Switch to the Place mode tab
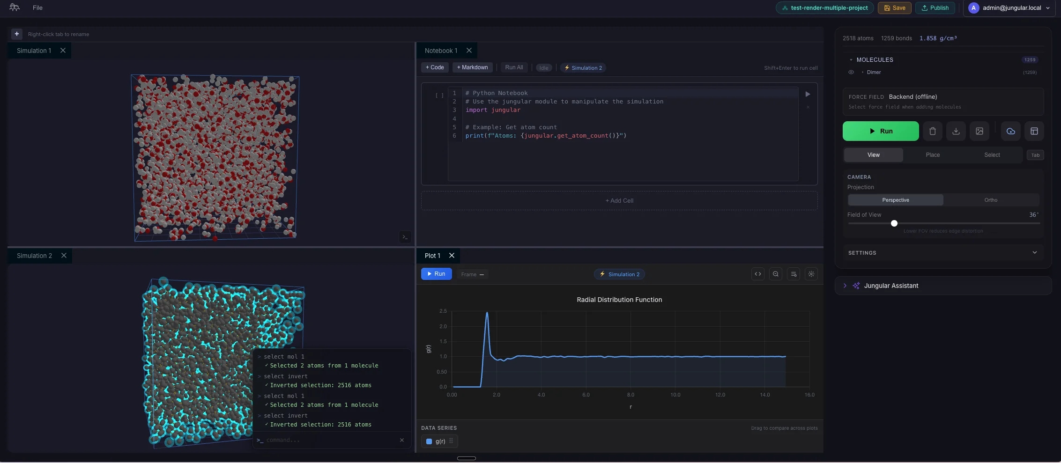The width and height of the screenshot is (1061, 463). 932,155
